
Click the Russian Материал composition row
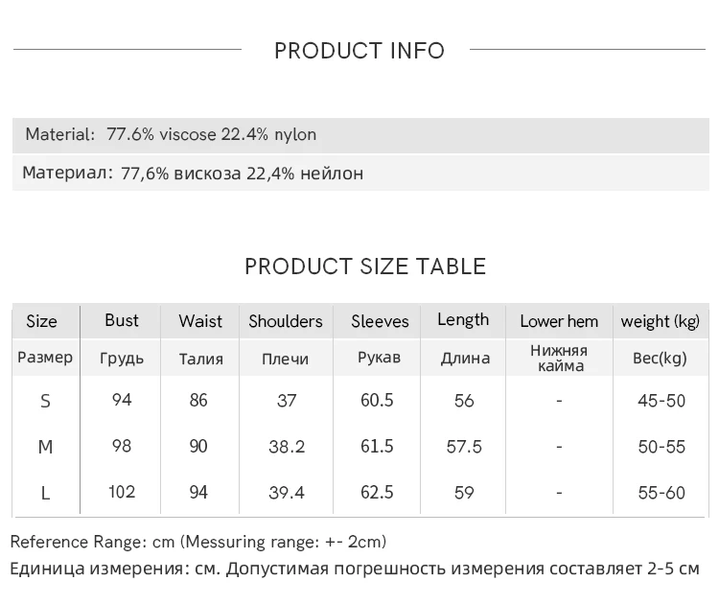tap(360, 174)
